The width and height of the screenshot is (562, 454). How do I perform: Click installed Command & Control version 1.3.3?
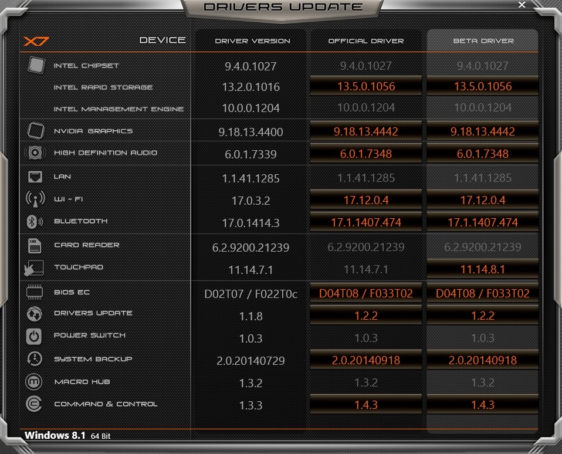point(251,405)
